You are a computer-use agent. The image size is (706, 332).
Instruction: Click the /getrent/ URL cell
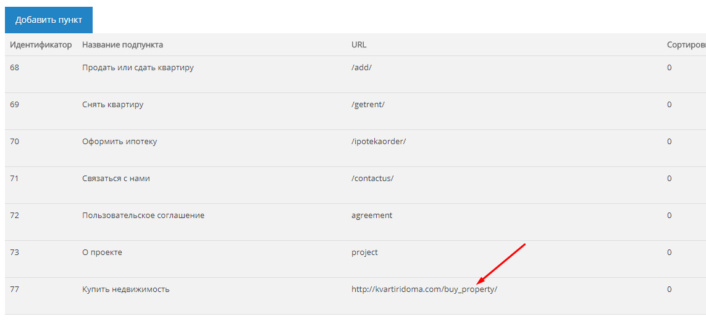368,105
